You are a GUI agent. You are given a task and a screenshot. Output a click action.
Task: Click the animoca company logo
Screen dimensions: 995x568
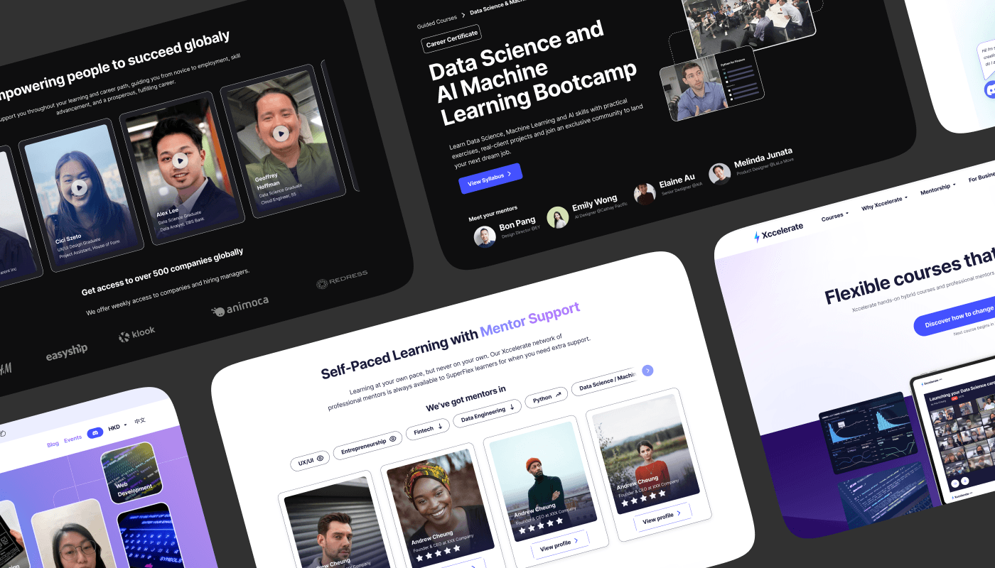tap(240, 306)
